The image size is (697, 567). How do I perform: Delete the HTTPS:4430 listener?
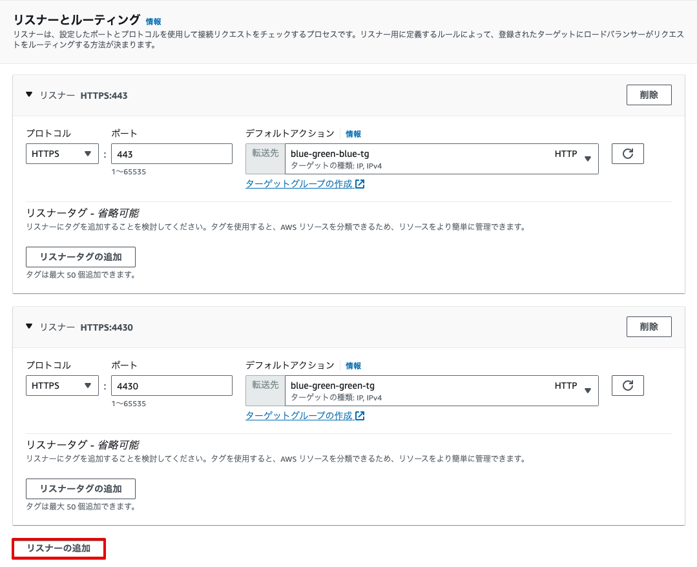pyautogui.click(x=649, y=327)
